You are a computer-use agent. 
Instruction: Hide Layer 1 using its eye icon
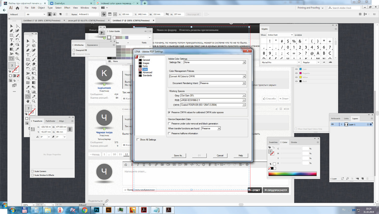point(333,124)
